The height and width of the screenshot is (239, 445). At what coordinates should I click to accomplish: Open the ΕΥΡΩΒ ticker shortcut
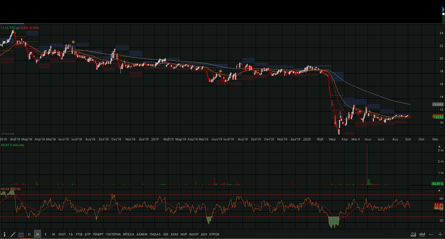[214, 234]
